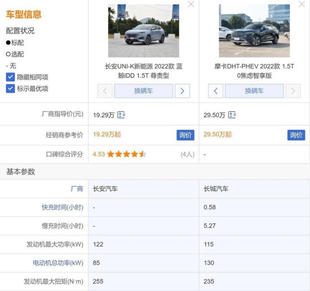Viewport: 310px width, 291px height.
Task: Click the 厂商指导价(元) row label
Action: click(63, 114)
